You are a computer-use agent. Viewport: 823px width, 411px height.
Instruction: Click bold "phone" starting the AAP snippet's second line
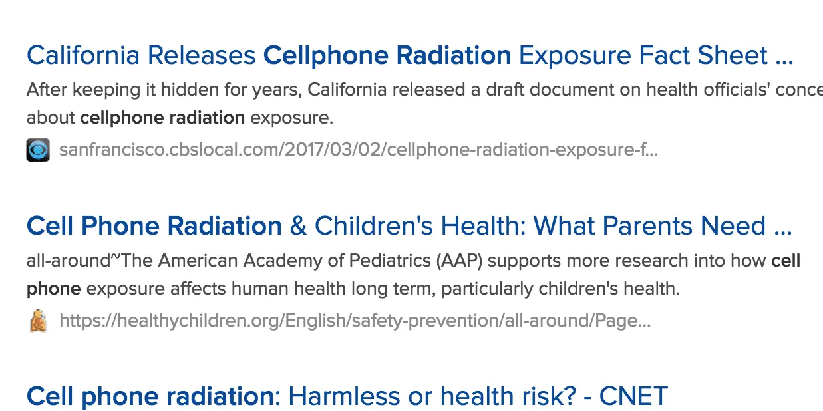(53, 289)
